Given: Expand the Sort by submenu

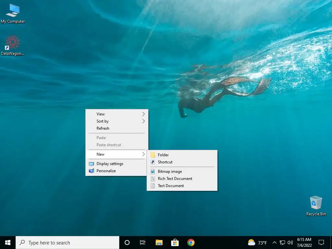Looking at the screenshot, I should tap(117, 121).
